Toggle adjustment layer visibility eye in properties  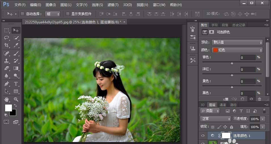click(251, 99)
